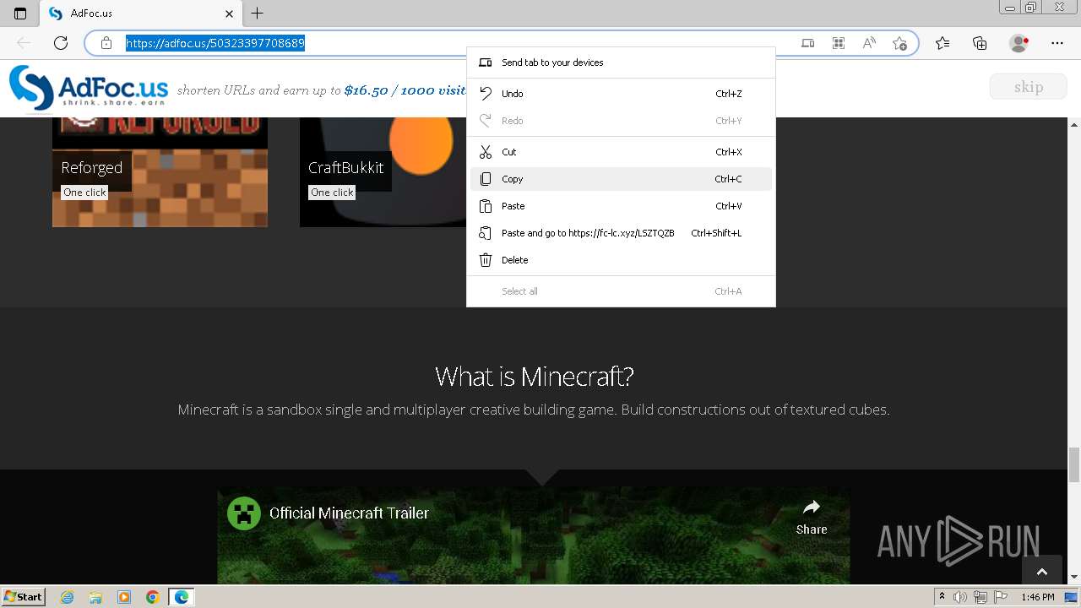Viewport: 1081px width, 608px height.
Task: Click the scroll-to-top arrow button
Action: tap(1041, 572)
